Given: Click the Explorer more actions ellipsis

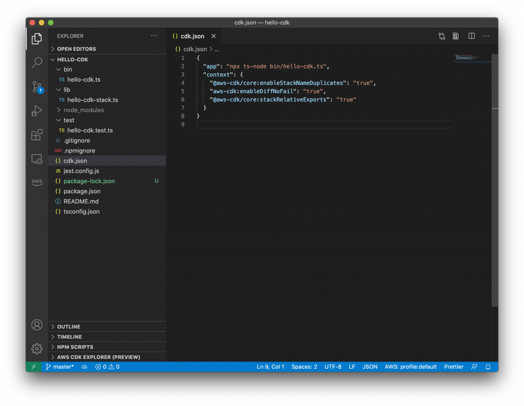Looking at the screenshot, I should [154, 36].
